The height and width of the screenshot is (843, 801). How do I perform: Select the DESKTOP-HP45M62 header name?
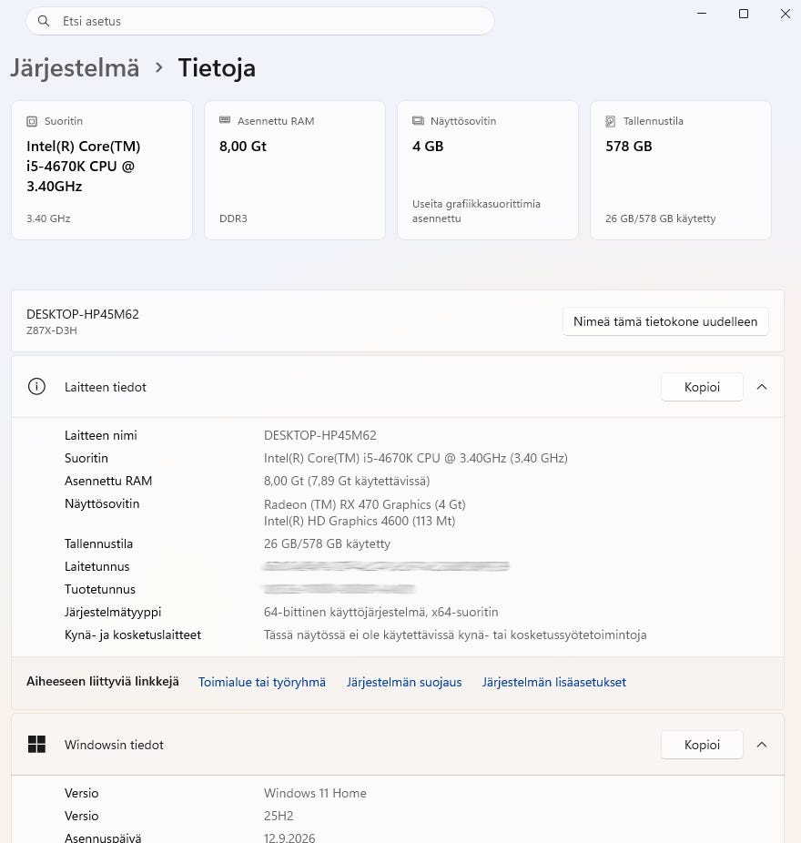pyautogui.click(x=83, y=314)
